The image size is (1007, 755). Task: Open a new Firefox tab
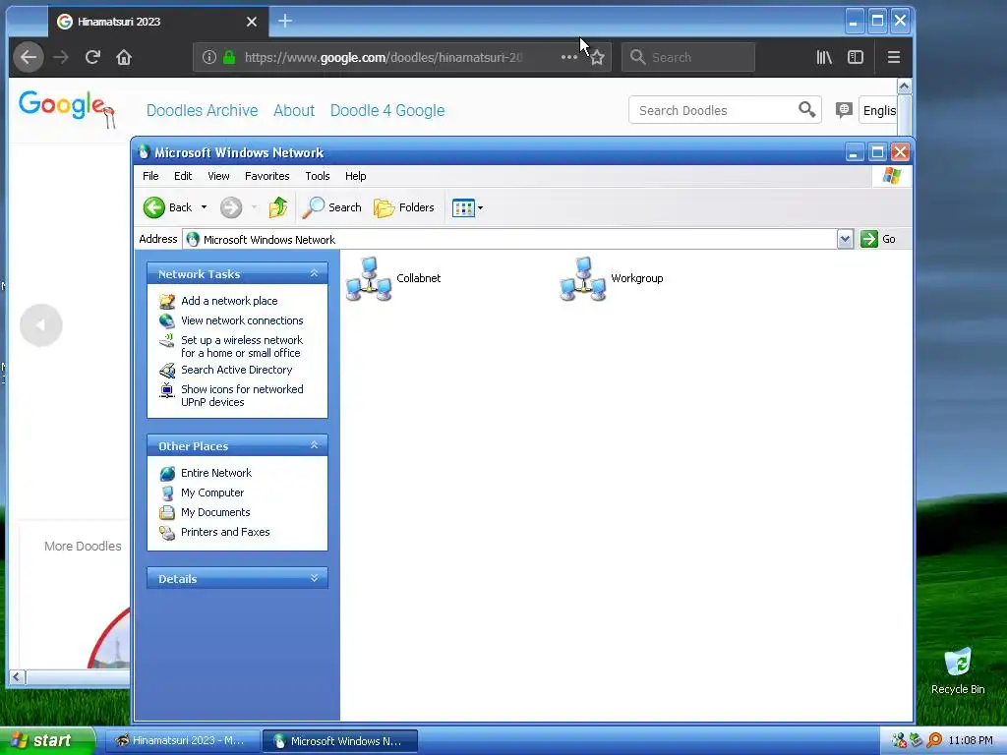point(285,22)
